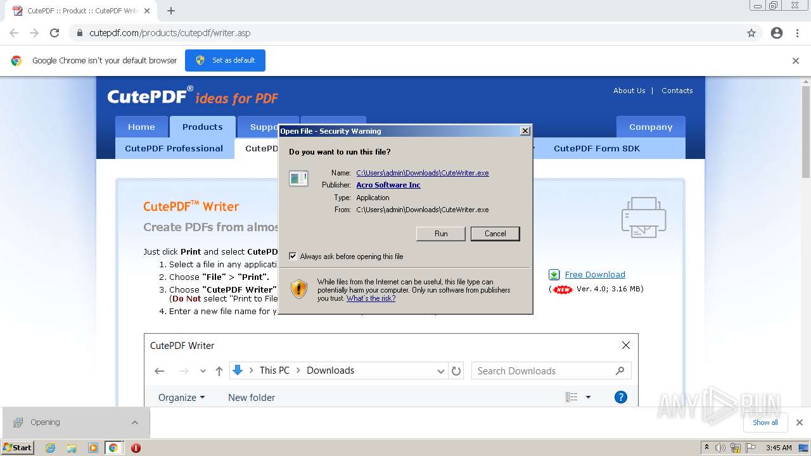Screen dimensions: 811x456
Task: Click the Chrome taskbar icon
Action: click(113, 448)
